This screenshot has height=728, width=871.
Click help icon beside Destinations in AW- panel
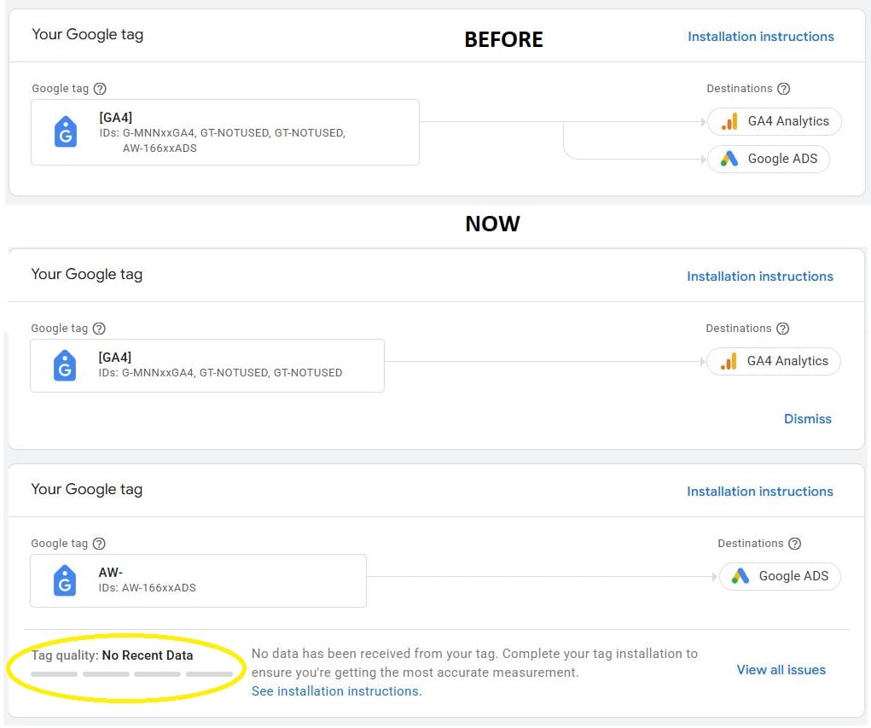click(x=795, y=544)
